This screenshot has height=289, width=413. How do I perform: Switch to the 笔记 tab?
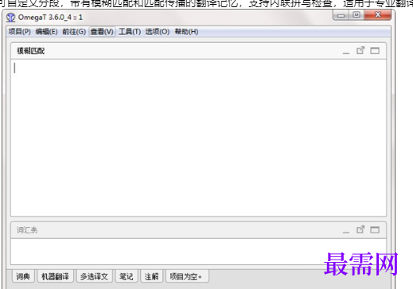127,276
